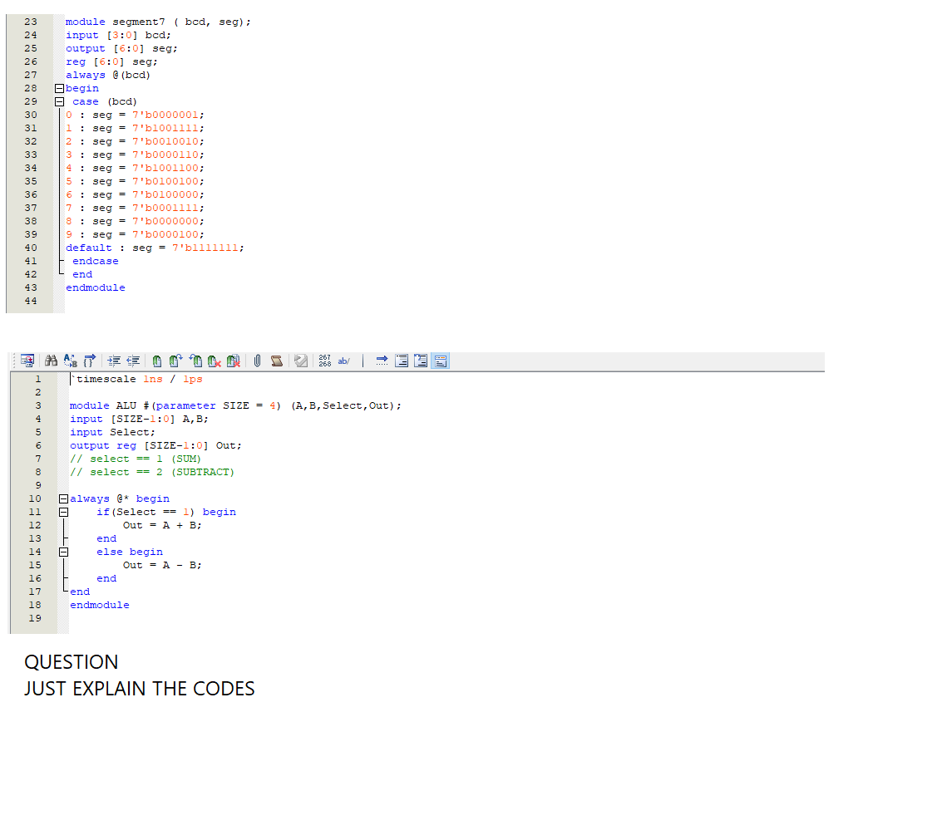Click the paperclip attachment icon
947x820 pixels.
coord(257,361)
